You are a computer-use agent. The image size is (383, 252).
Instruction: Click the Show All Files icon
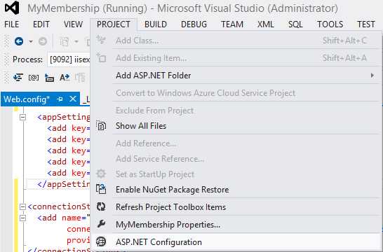tap(101, 126)
